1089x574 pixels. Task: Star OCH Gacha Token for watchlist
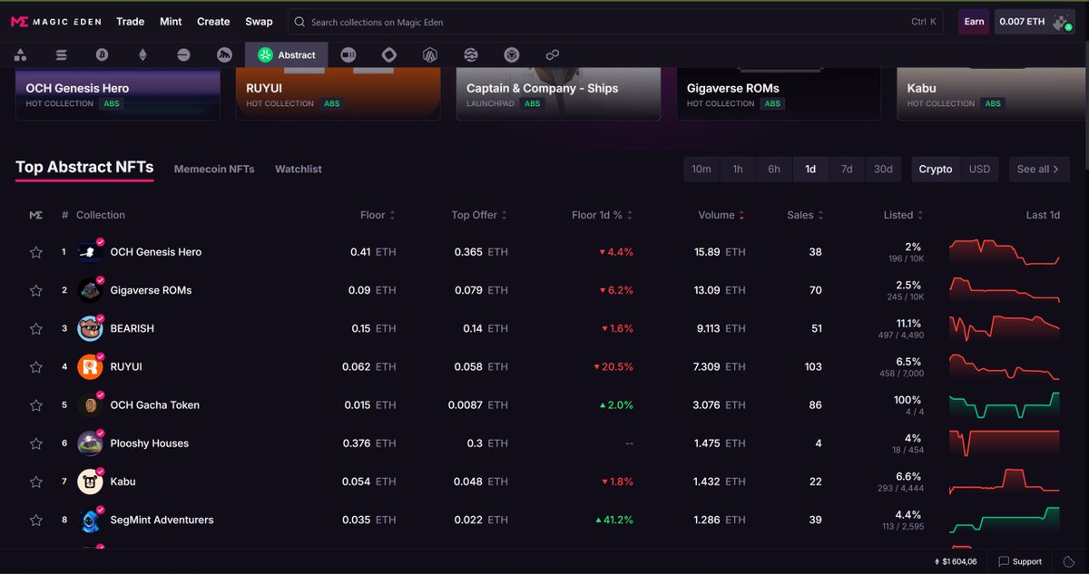(x=36, y=405)
